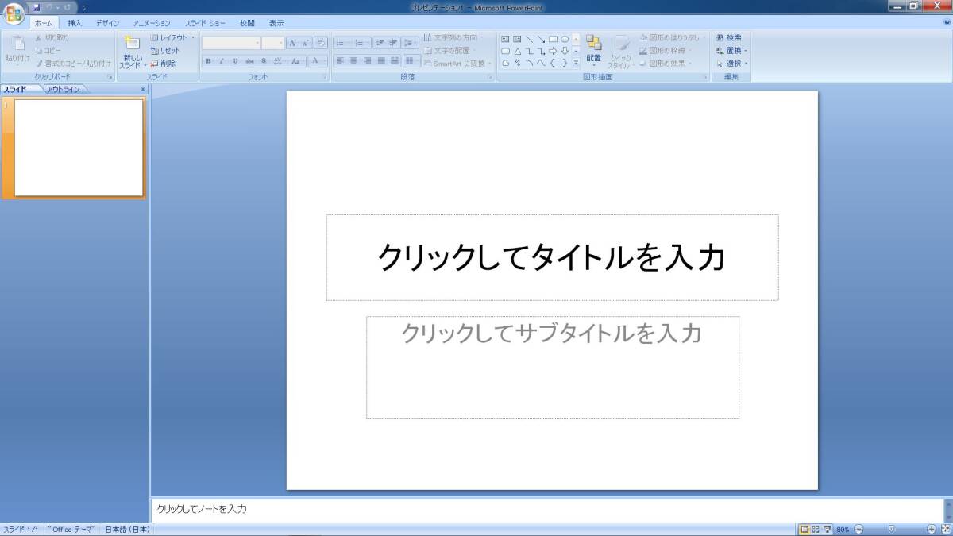
Task: Click the Find (検索) icon
Action: 731,37
